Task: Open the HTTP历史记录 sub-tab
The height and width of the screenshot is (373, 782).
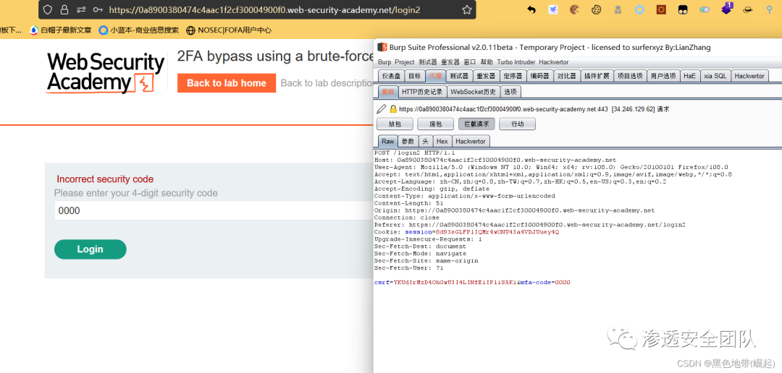Action: 422,92
